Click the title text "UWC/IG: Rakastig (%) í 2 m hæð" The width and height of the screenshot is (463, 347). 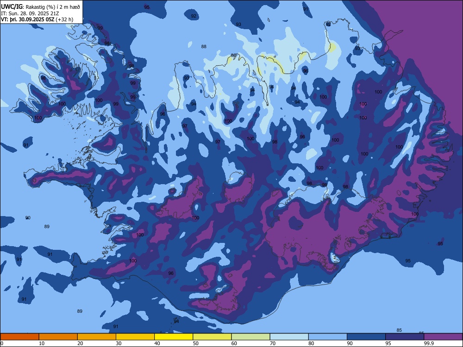click(x=40, y=7)
